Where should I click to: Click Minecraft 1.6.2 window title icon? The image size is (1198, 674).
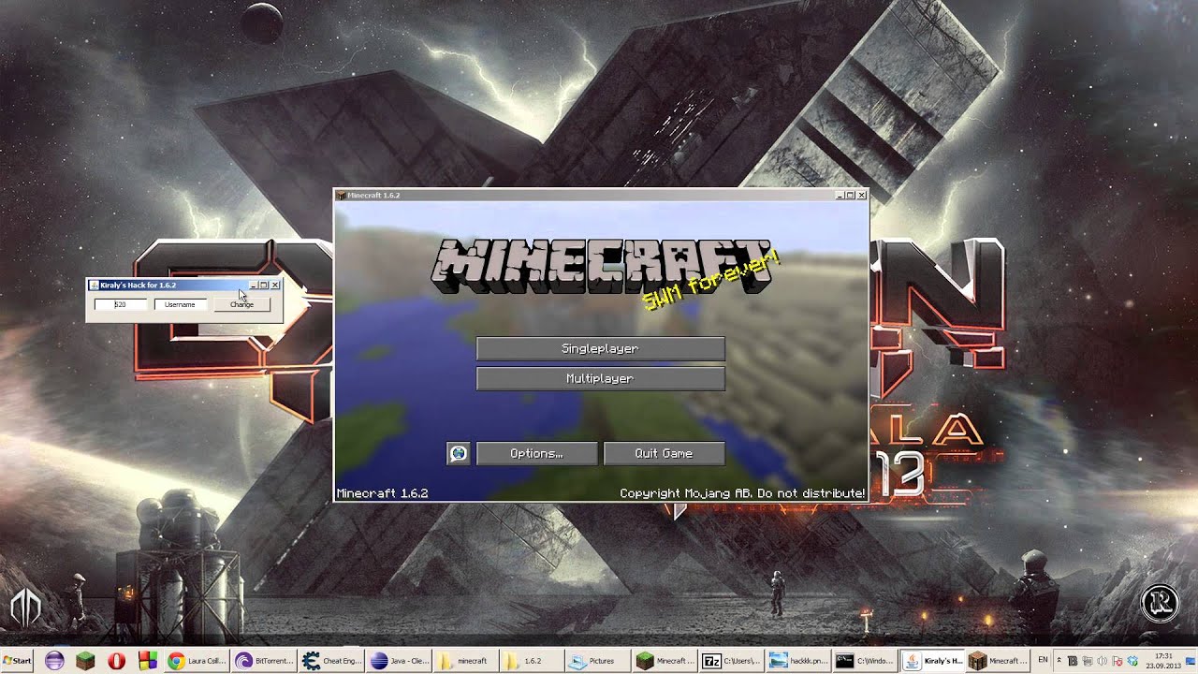tap(342, 196)
